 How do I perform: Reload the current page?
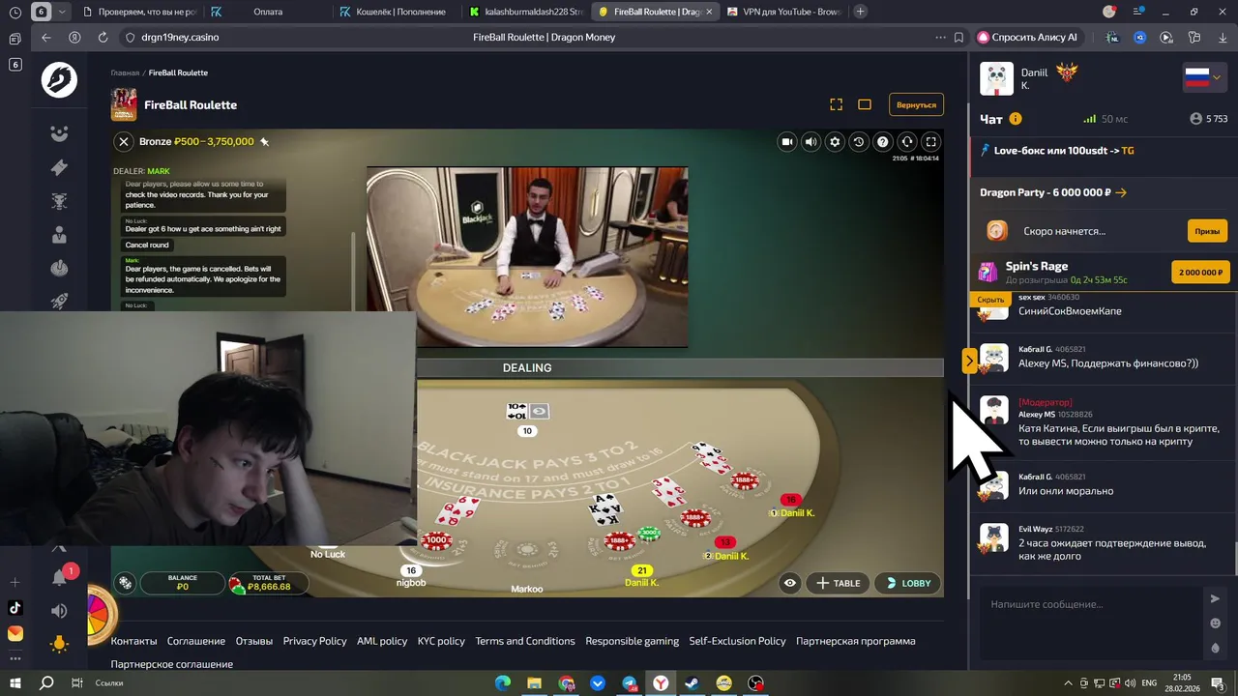tap(103, 37)
